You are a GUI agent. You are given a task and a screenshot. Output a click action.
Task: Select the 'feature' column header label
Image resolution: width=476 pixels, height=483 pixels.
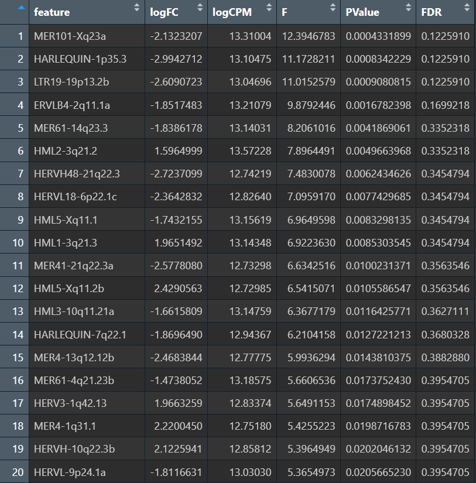[x=52, y=12]
